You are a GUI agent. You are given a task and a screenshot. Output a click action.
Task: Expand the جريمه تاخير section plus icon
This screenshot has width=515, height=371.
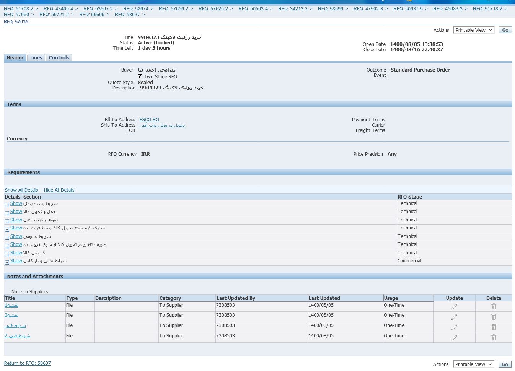[x=7, y=246]
